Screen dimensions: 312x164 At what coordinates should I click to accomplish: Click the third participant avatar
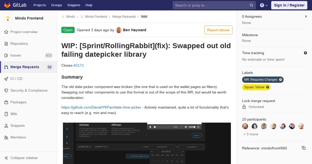pyautogui.click(x=264, y=126)
